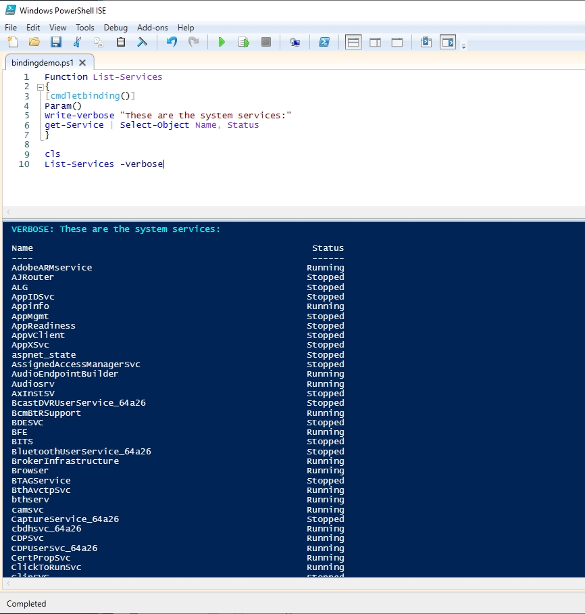585x614 pixels.
Task: Close the bindingdemo.ps1 tab
Action: [82, 63]
